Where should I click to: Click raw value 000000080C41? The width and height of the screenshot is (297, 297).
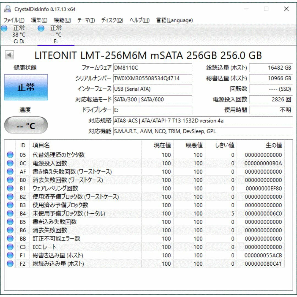point(263,264)
